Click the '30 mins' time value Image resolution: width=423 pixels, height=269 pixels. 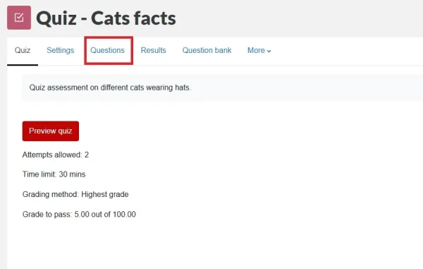pos(72,174)
